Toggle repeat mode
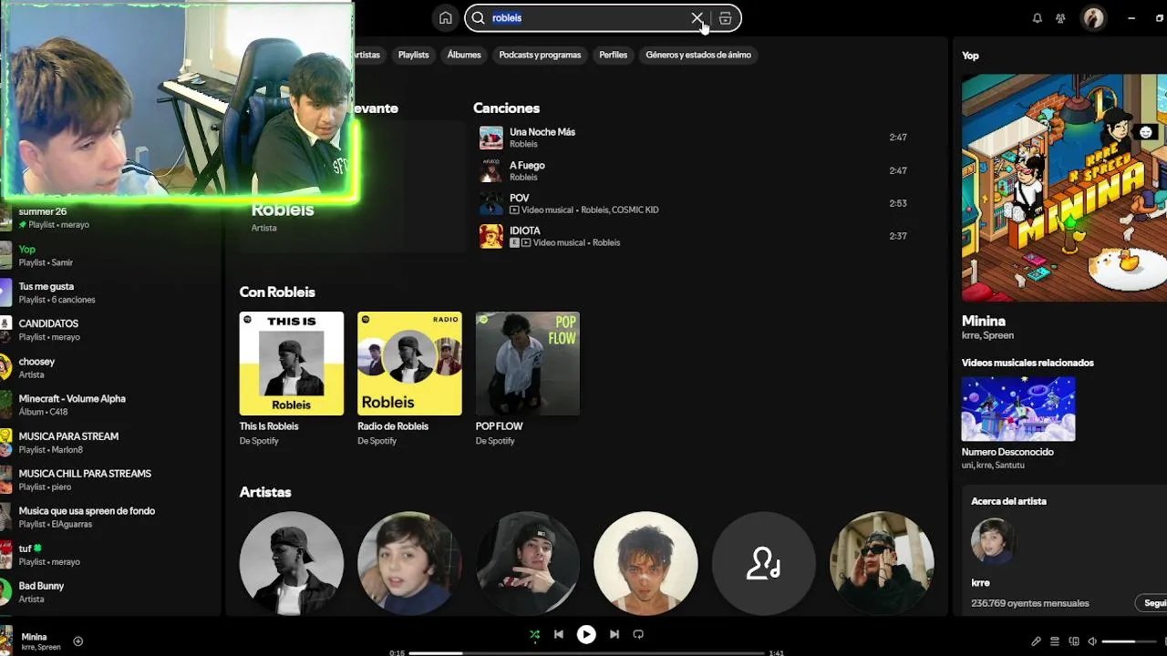Screen dimensions: 1167x656 tap(638, 634)
